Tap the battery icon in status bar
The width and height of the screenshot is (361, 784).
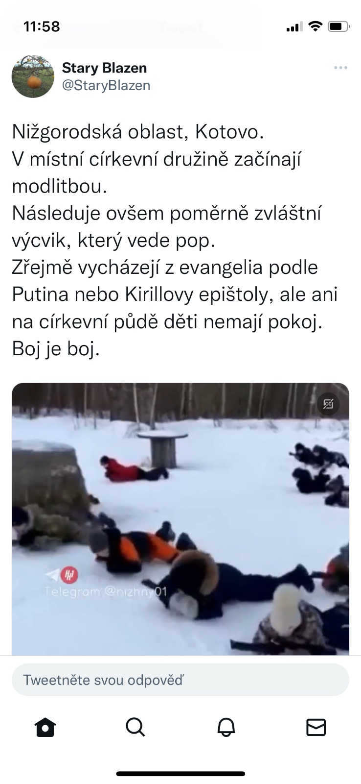[338, 26]
